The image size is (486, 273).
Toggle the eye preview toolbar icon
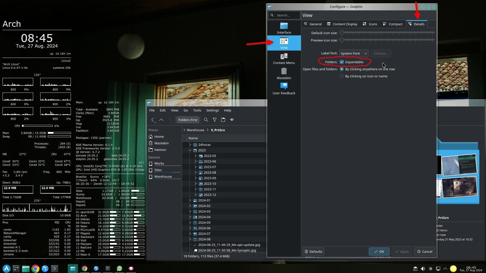(x=232, y=120)
